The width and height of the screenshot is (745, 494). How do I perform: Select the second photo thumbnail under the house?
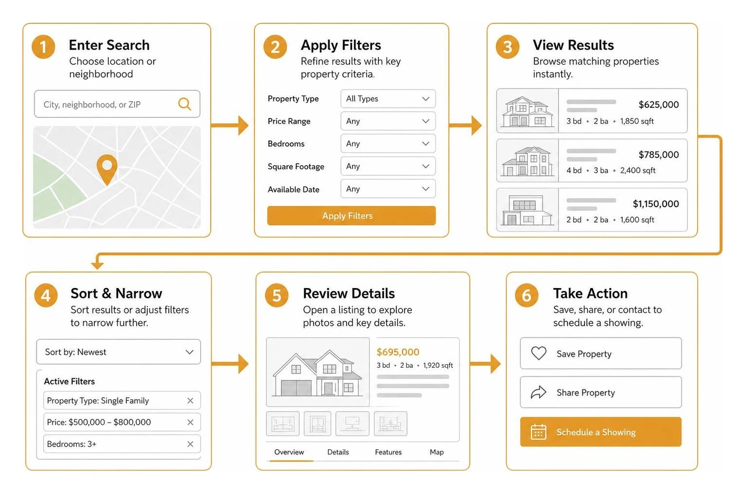coord(317,424)
